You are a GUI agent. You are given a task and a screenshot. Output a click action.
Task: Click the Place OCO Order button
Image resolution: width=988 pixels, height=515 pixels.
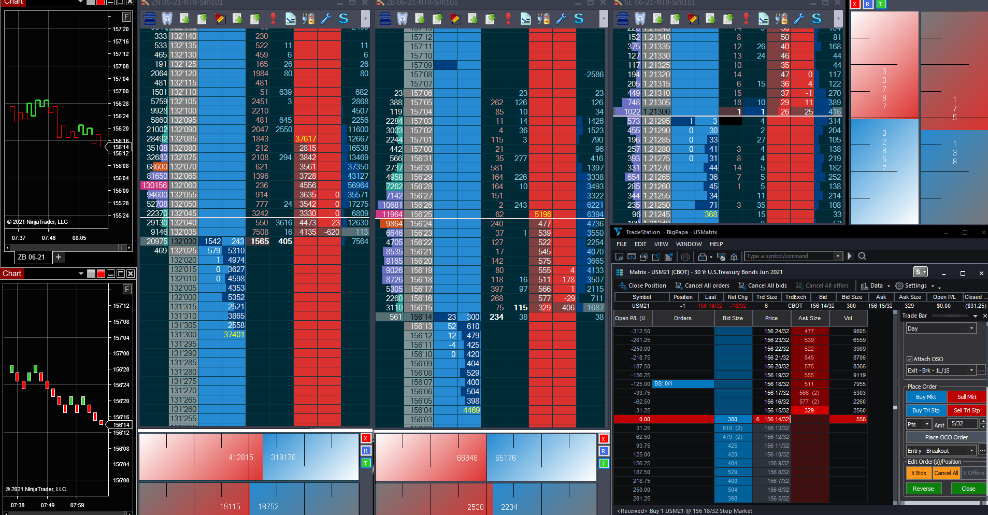(x=946, y=437)
